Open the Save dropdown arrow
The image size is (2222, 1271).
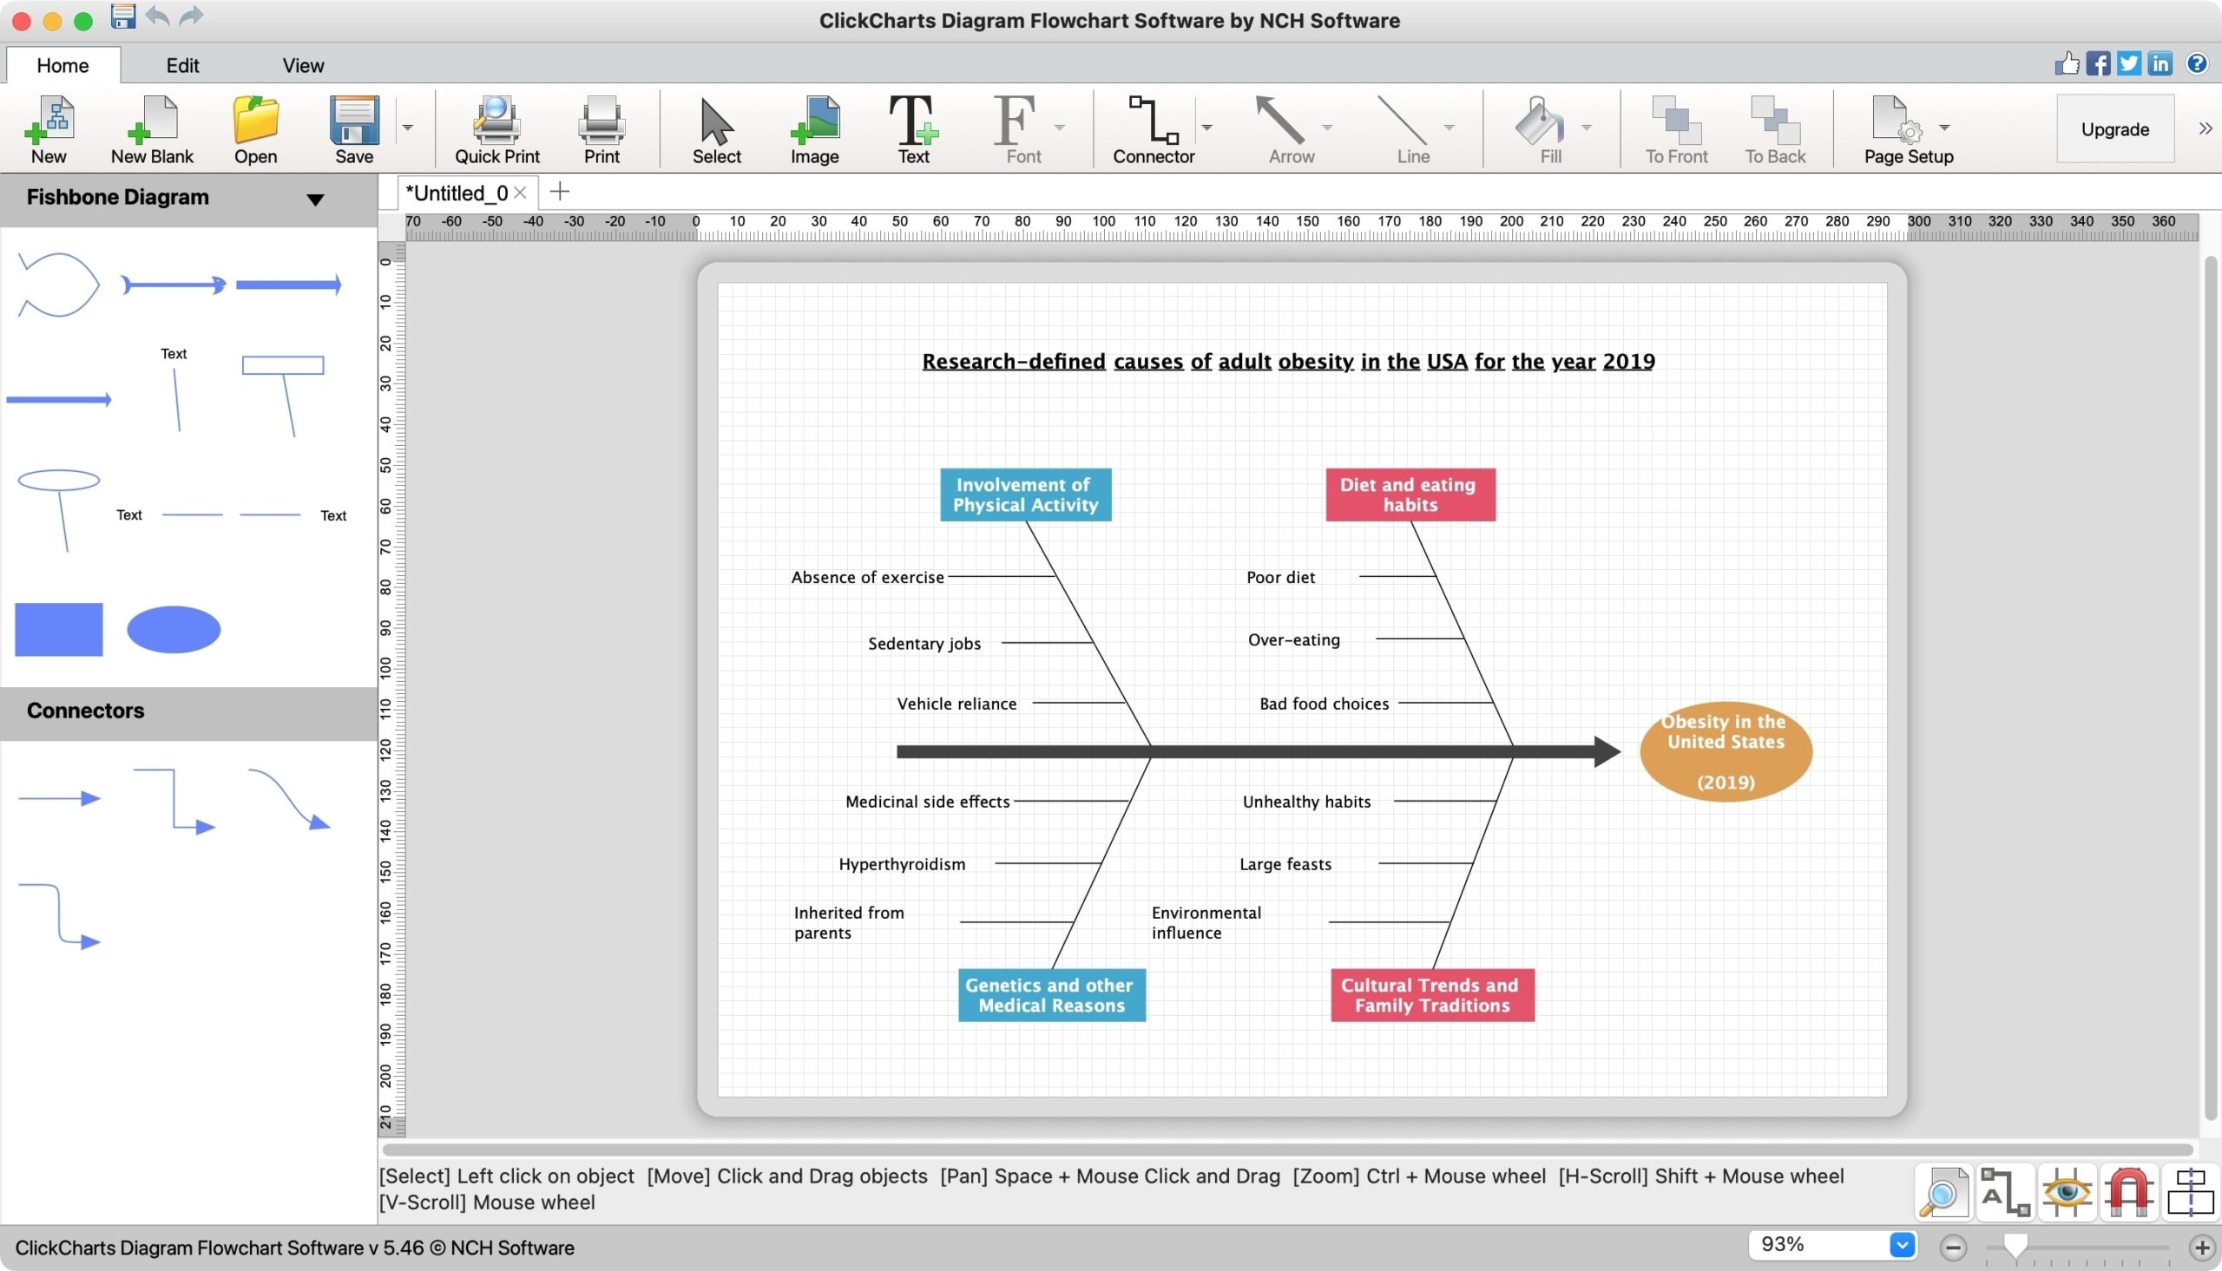click(407, 128)
